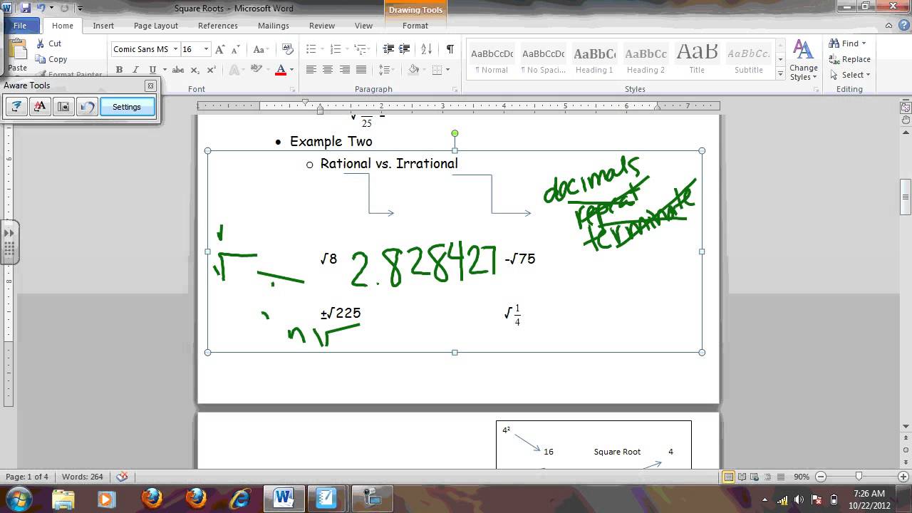This screenshot has width=912, height=513.
Task: Show paragraph marks with the pilcrow icon
Action: pyautogui.click(x=450, y=49)
